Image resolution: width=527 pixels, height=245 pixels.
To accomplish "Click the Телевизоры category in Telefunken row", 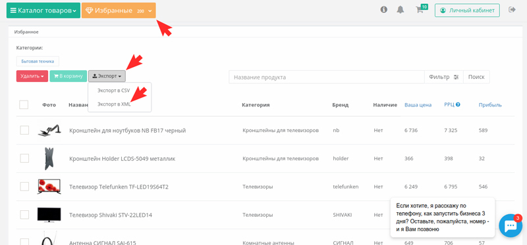I will tap(258, 187).
